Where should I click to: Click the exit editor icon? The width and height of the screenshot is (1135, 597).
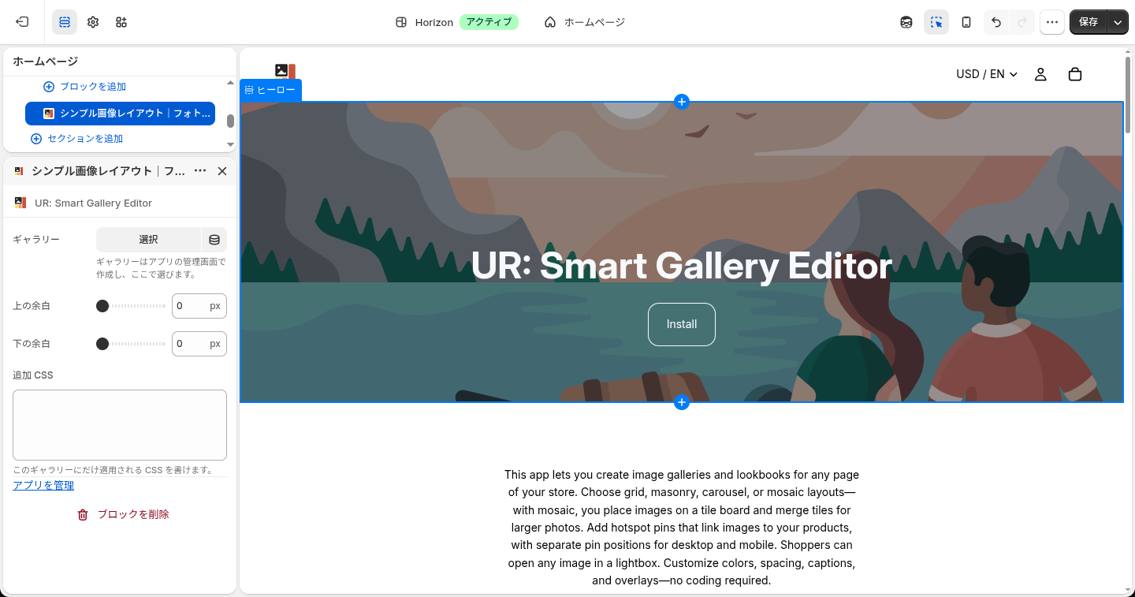[x=22, y=22]
